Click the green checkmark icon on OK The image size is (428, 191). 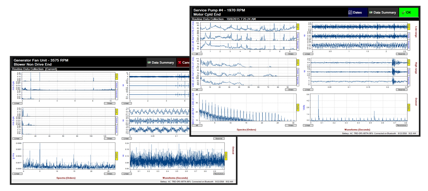click(403, 13)
